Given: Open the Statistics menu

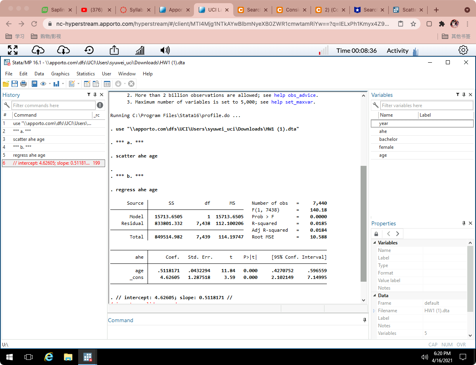Looking at the screenshot, I should click(x=85, y=73).
